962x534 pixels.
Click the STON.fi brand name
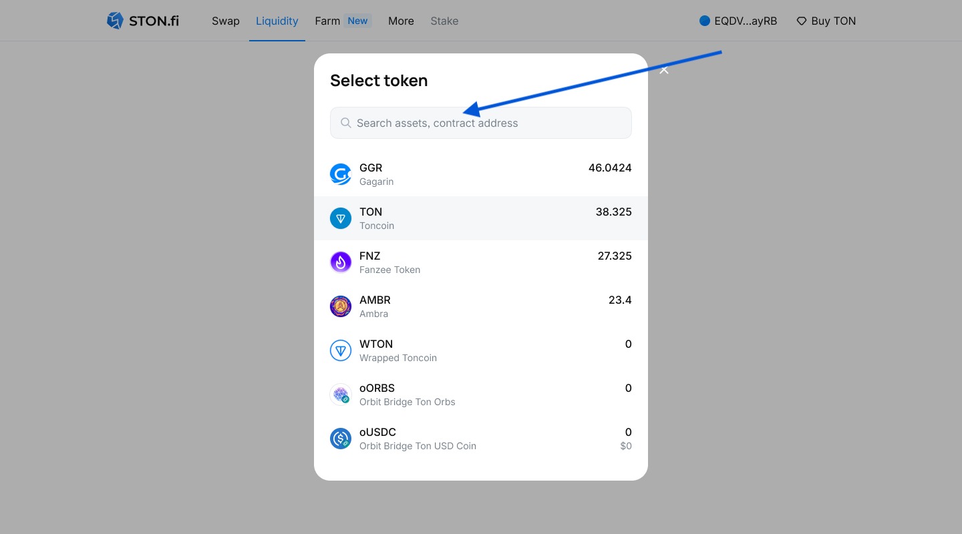[154, 21]
